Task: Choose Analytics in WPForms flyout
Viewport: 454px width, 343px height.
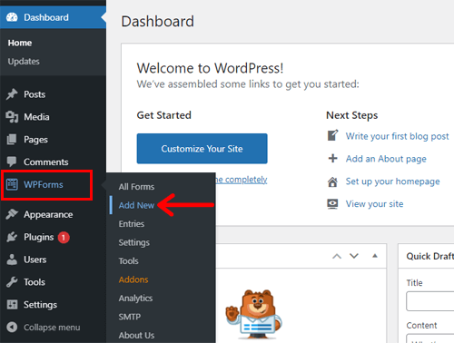Action: pyautogui.click(x=135, y=299)
